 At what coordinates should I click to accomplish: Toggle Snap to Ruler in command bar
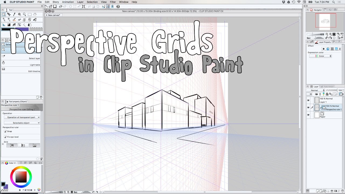click(x=103, y=7)
